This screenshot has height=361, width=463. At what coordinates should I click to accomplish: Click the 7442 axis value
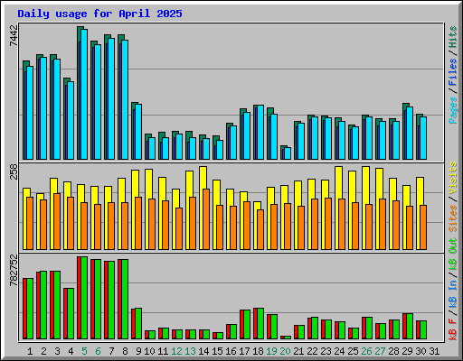(x=14, y=35)
